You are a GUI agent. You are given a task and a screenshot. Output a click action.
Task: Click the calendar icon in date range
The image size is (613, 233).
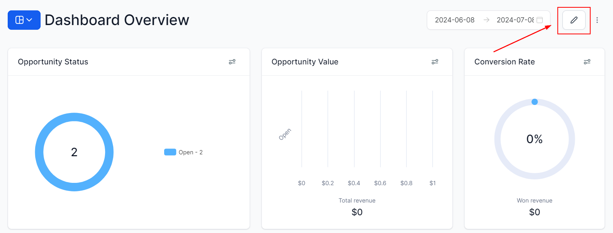click(x=540, y=20)
